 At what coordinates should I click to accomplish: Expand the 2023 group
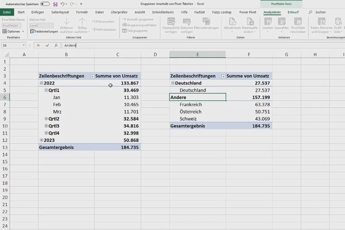[41, 140]
